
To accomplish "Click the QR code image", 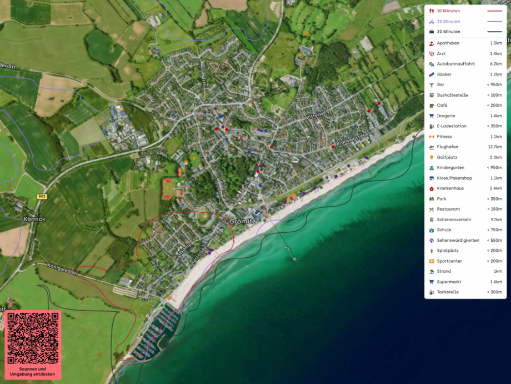I will (x=33, y=338).
